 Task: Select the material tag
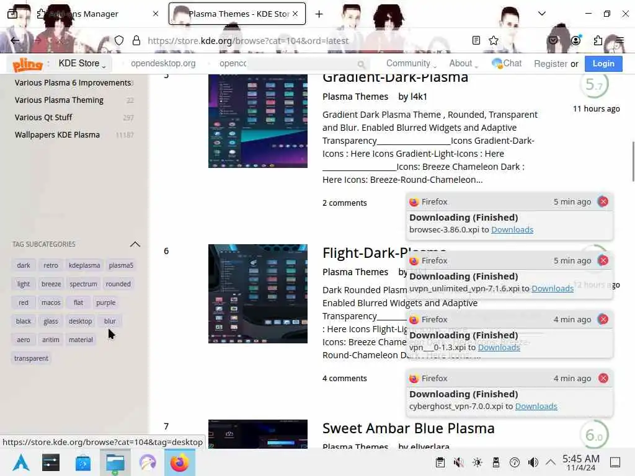click(81, 340)
